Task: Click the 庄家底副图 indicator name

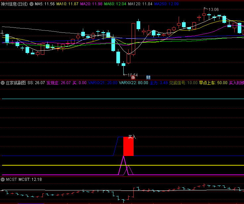Action: click(16, 83)
